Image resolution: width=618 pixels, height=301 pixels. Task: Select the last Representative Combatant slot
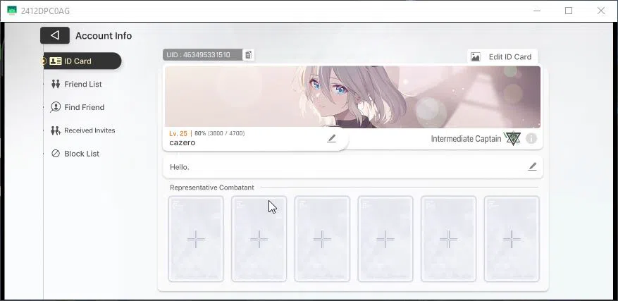coord(512,239)
